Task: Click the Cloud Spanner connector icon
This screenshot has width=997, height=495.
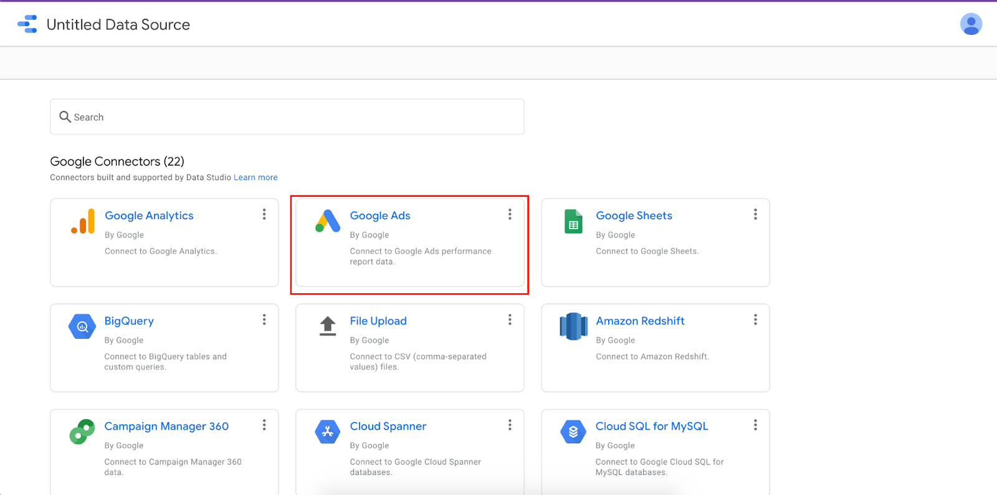Action: pyautogui.click(x=328, y=431)
